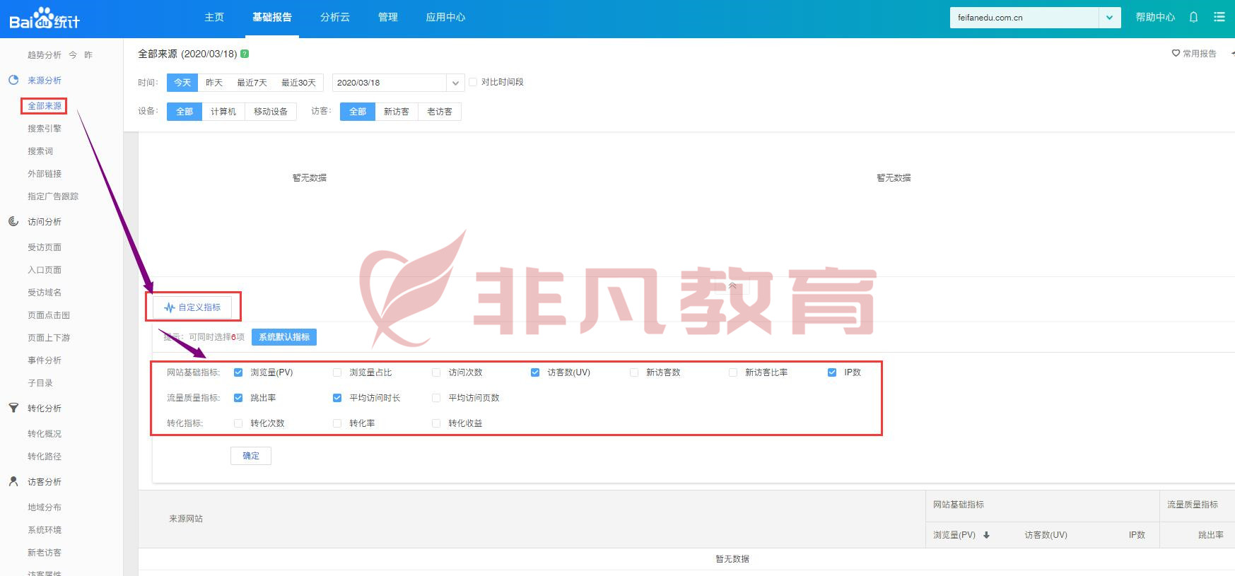This screenshot has height=576, width=1235.
Task: Open 搜索引擎 report in sidebar
Action: [x=45, y=129]
